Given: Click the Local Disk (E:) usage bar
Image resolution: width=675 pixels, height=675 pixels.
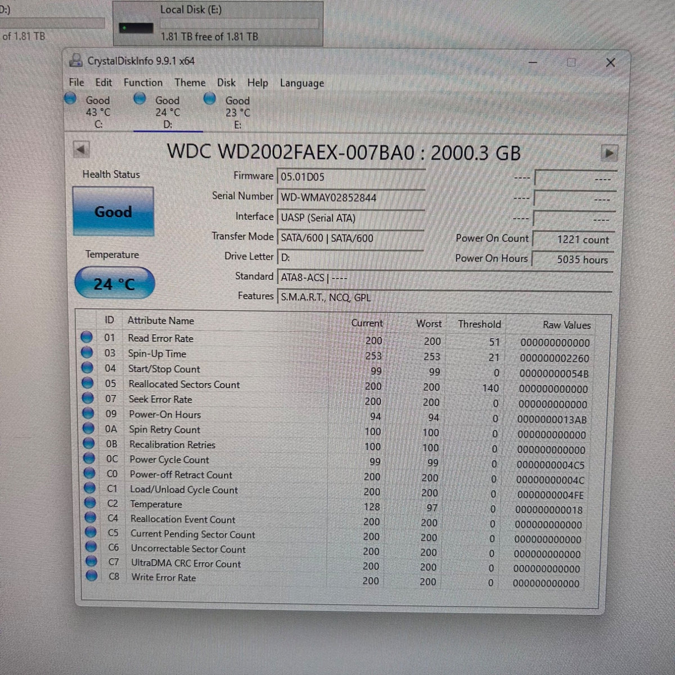Looking at the screenshot, I should point(239,23).
